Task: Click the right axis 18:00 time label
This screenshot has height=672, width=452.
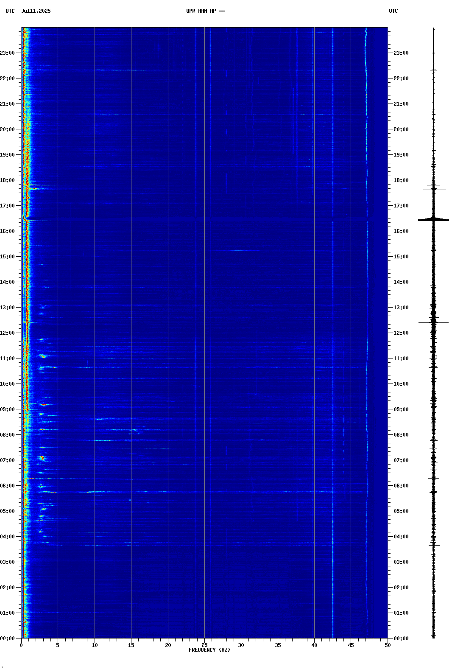Action: pos(401,180)
